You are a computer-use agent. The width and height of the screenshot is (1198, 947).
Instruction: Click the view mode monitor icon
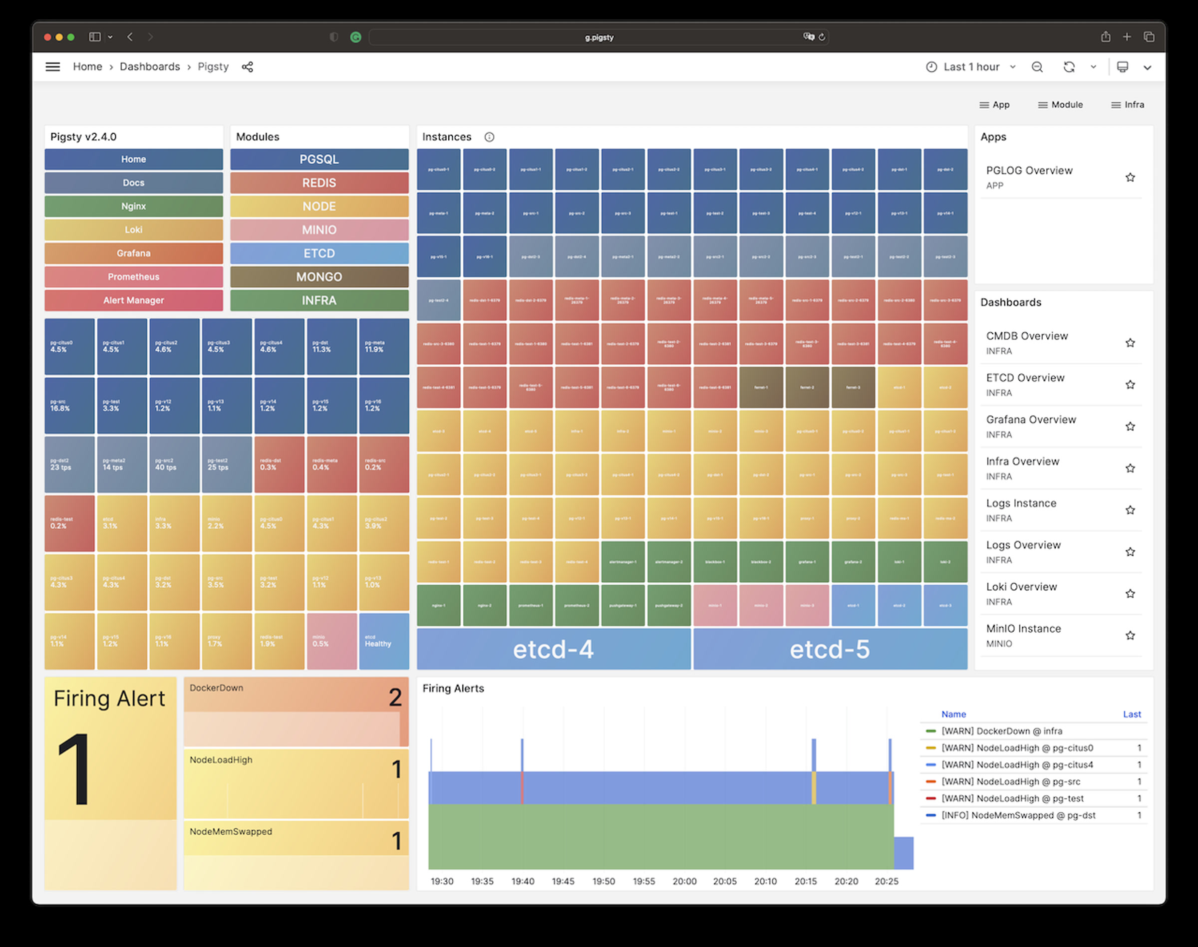coord(1123,67)
